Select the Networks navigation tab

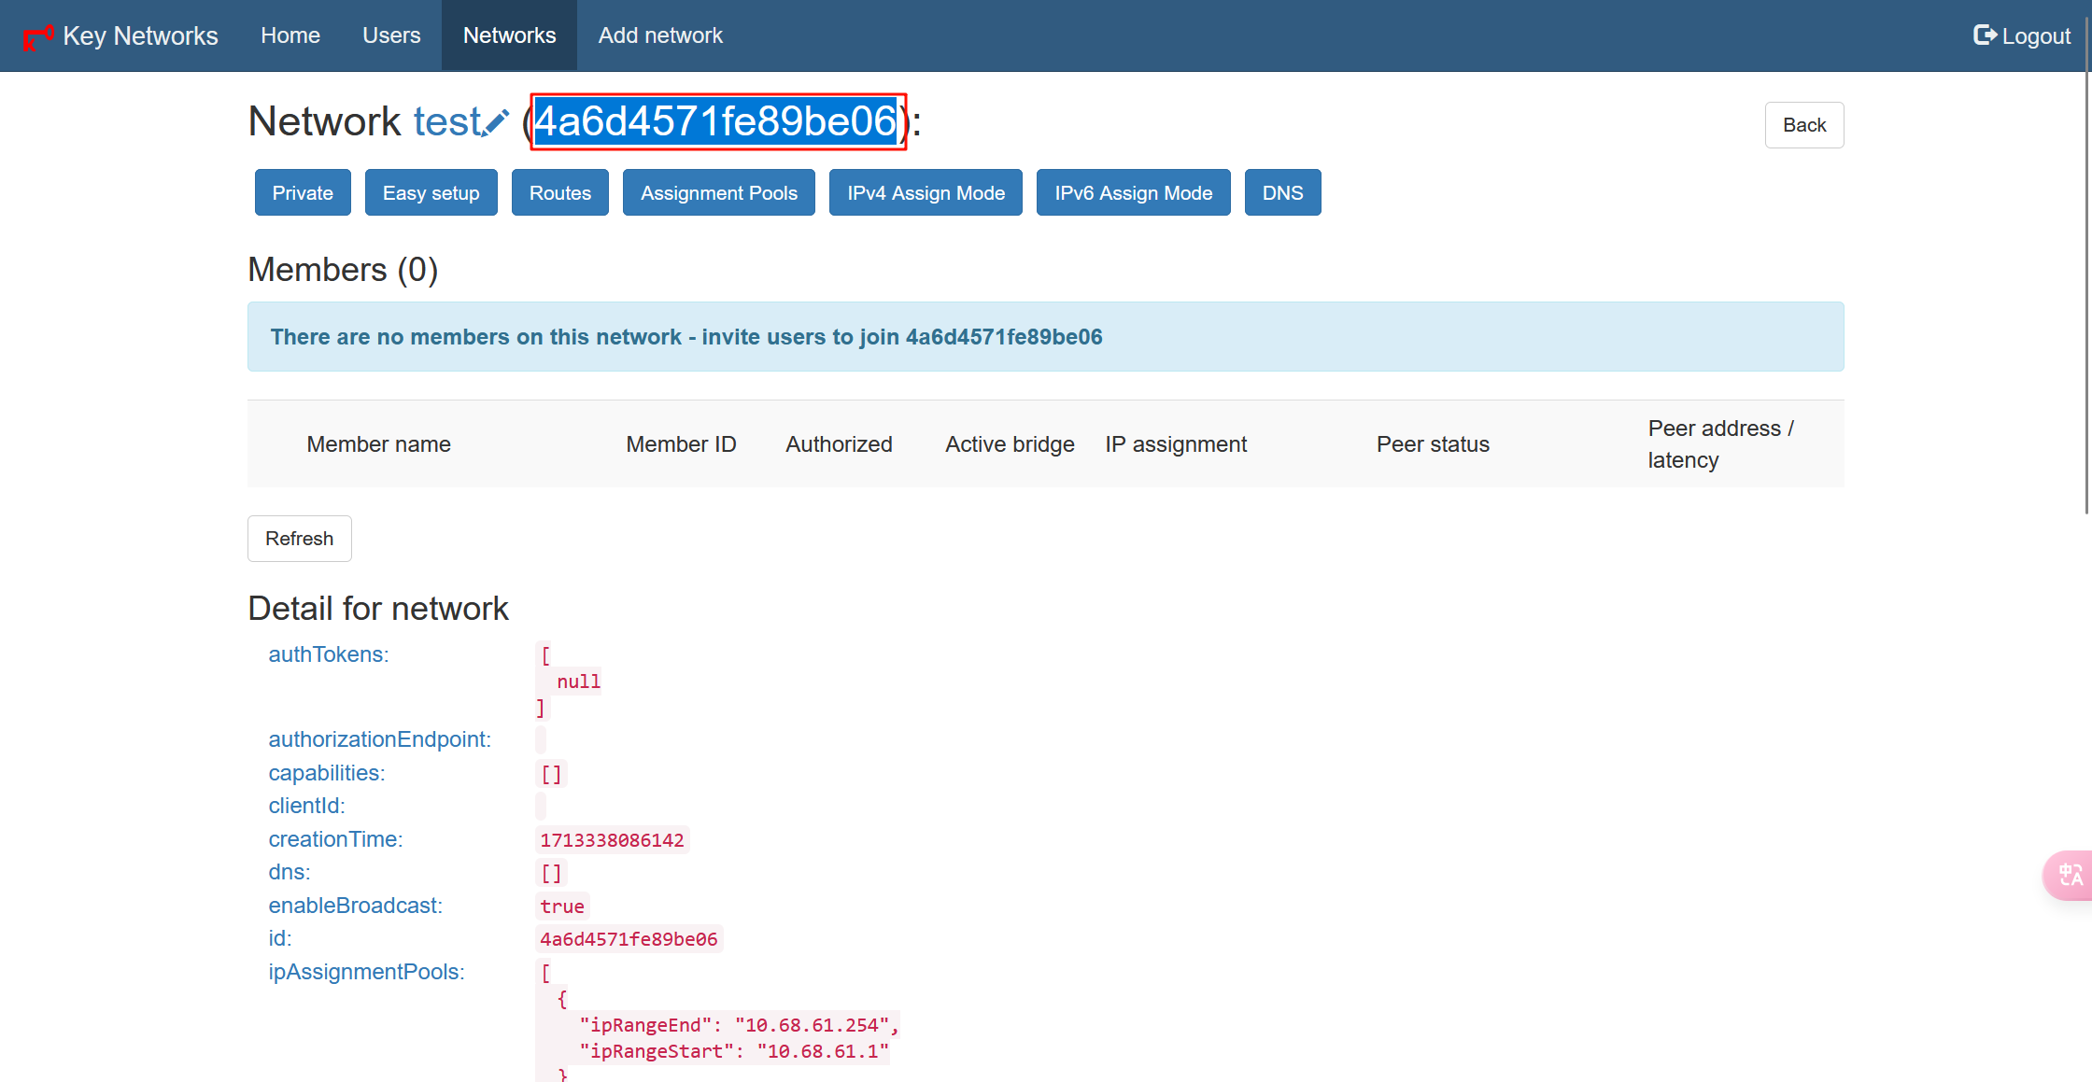click(509, 35)
